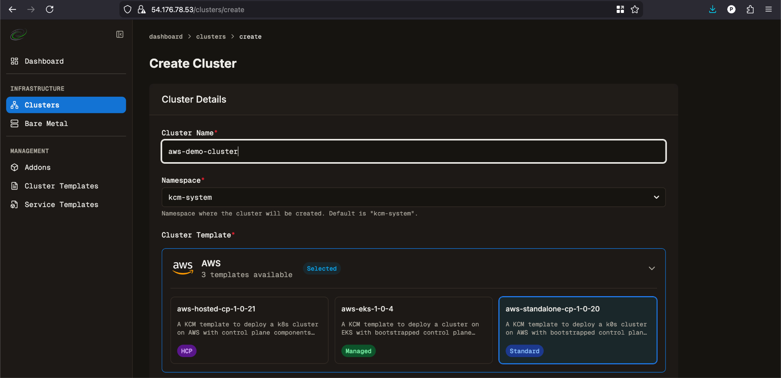The image size is (781, 378).
Task: Open the browser hamburger menu
Action: tap(768, 10)
